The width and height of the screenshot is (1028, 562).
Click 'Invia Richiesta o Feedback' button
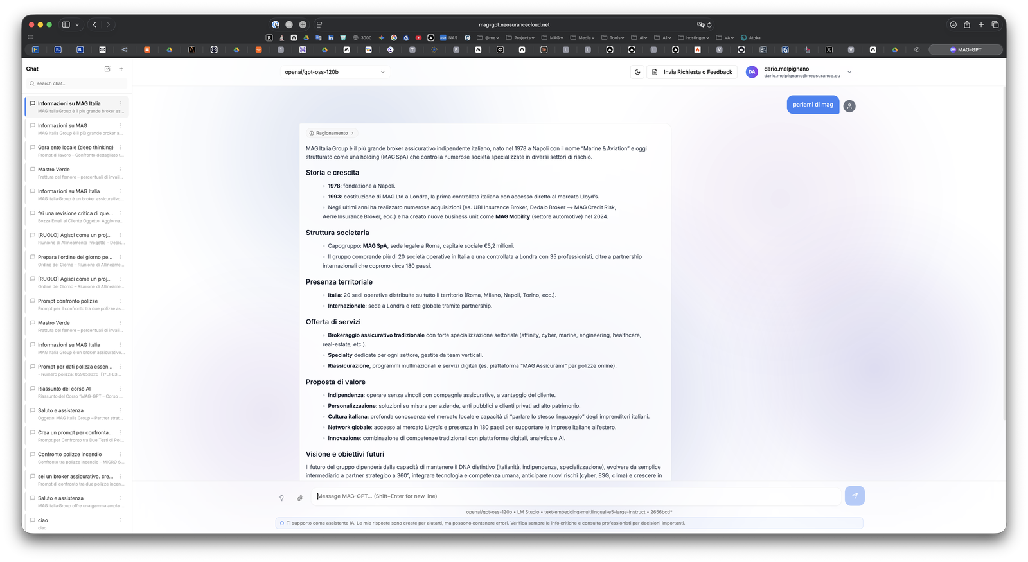[x=691, y=72]
